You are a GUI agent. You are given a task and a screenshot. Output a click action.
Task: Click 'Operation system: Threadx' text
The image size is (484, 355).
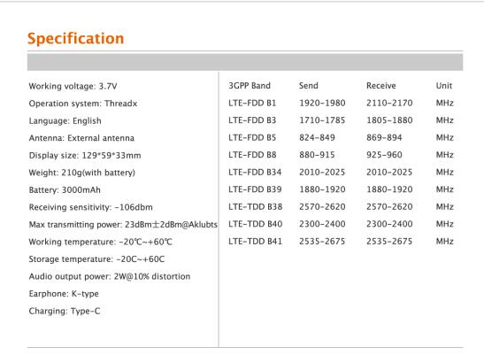coord(83,104)
